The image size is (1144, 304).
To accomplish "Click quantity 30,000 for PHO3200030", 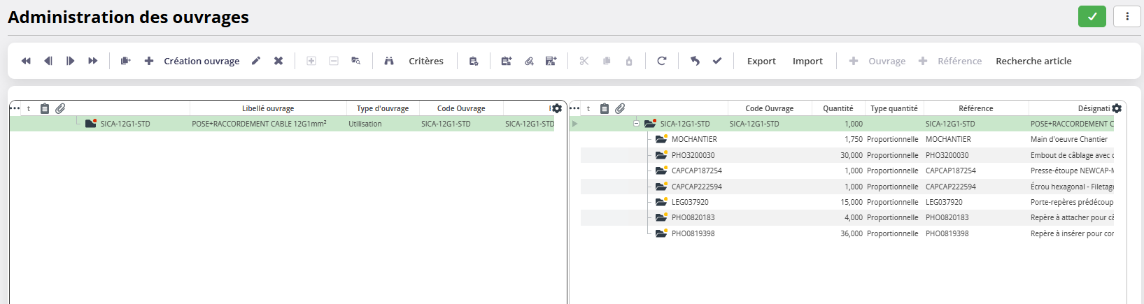I will click(x=852, y=155).
